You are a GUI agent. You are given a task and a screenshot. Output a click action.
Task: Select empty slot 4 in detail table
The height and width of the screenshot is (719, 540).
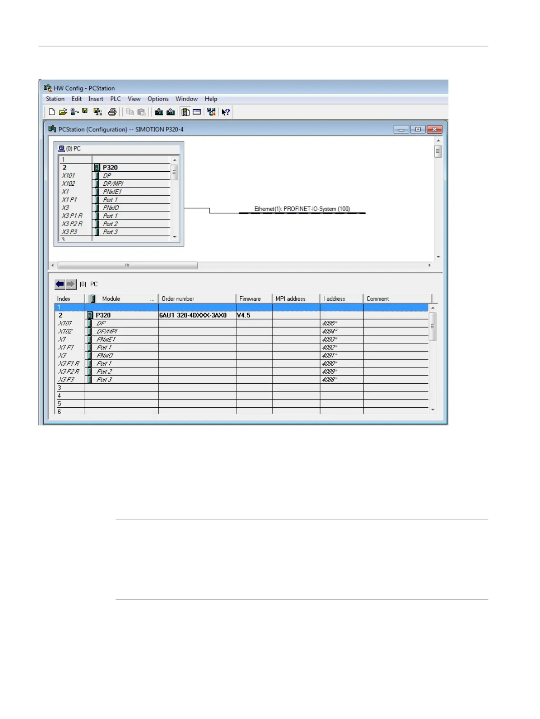click(x=241, y=396)
